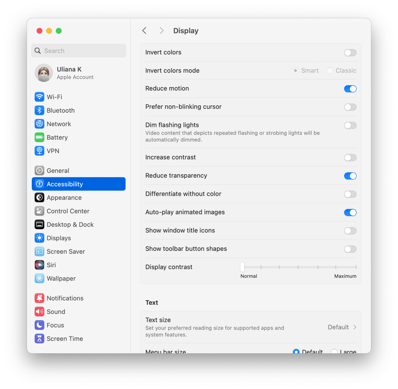Click the Notifications bell icon
The width and height of the screenshot is (398, 389).
[39, 298]
